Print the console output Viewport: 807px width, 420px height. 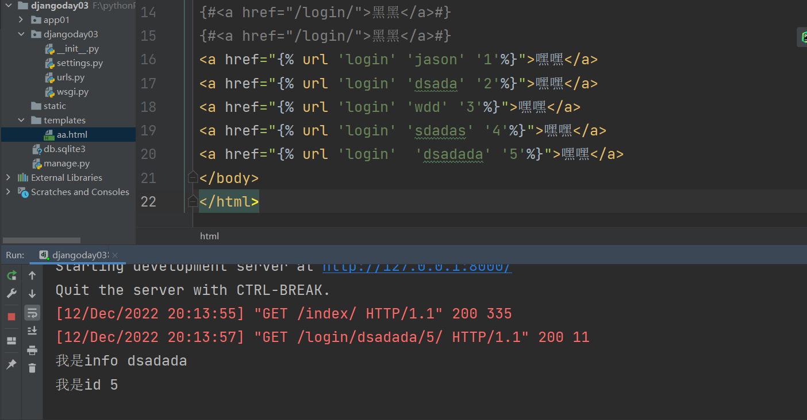click(x=32, y=350)
